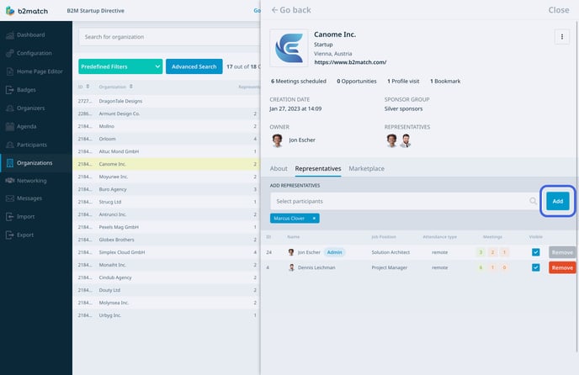Screen dimensions: 579x375
Task: Expand Predefined Filters dropdown
Action: click(x=120, y=66)
